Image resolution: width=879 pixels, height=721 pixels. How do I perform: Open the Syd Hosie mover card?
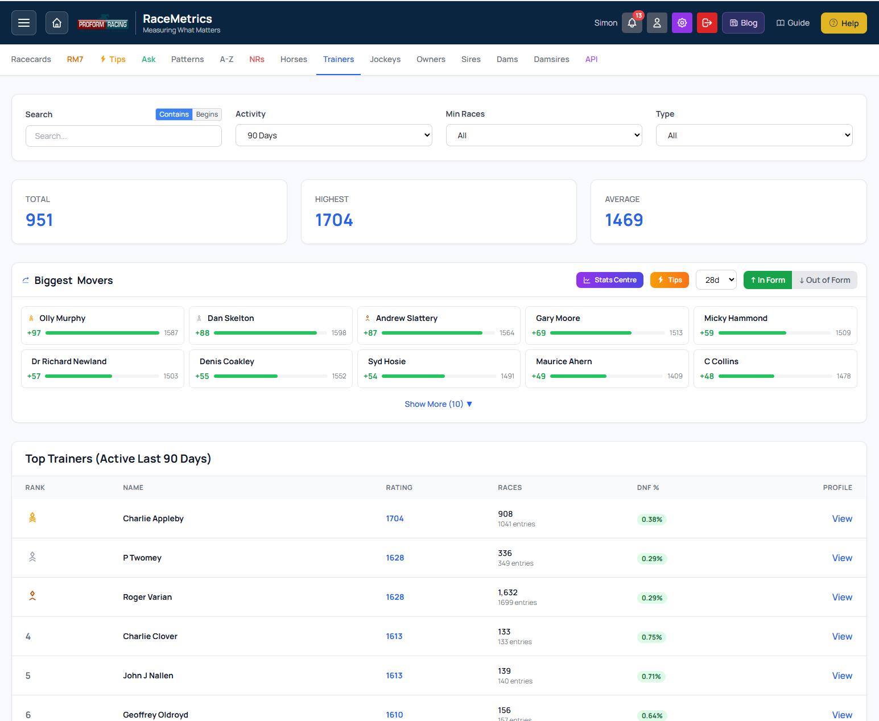point(439,369)
